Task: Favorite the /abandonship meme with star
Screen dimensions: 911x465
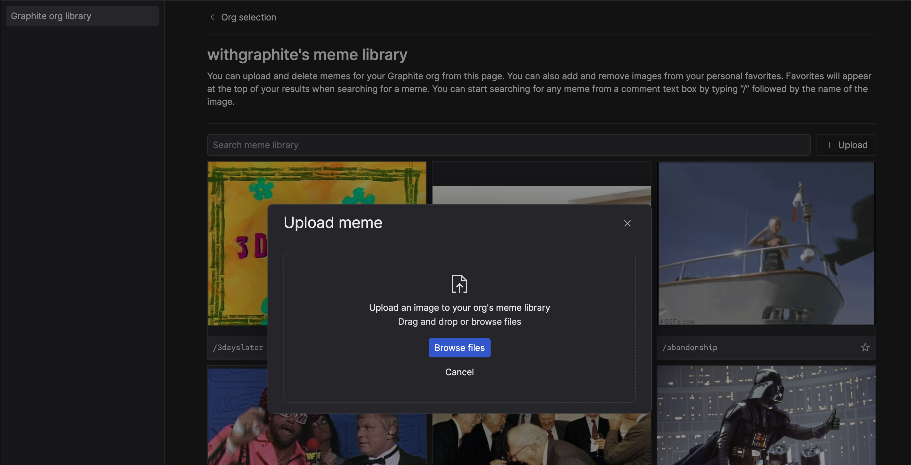Action: point(865,347)
